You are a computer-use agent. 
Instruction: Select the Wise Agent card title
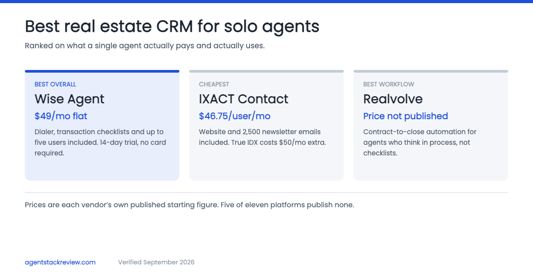(69, 99)
